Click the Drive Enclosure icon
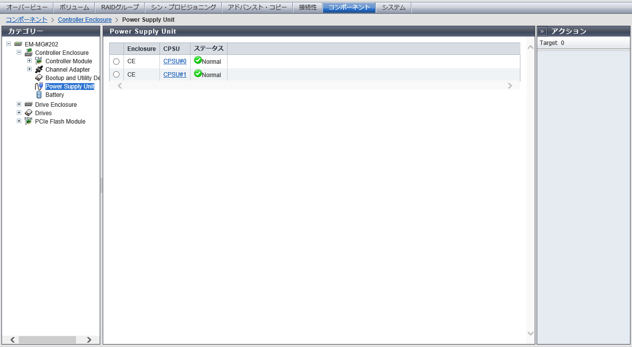Screen dimensions: 632x347 tap(29, 105)
